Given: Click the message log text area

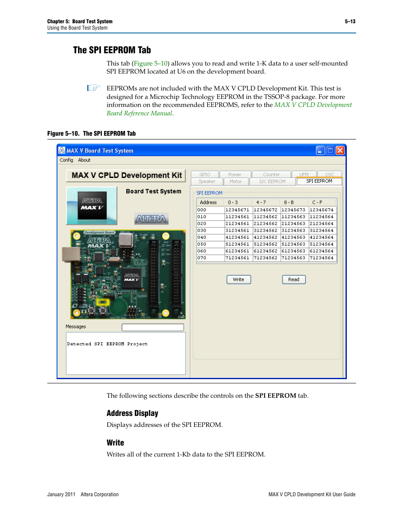Looking at the screenshot, I should [x=126, y=353].
